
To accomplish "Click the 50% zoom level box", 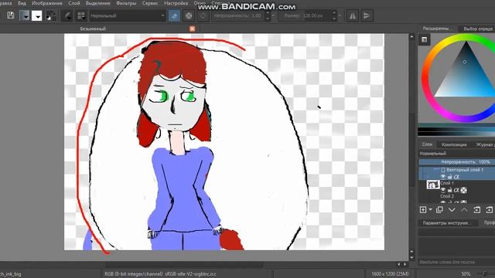I will pos(466,274).
